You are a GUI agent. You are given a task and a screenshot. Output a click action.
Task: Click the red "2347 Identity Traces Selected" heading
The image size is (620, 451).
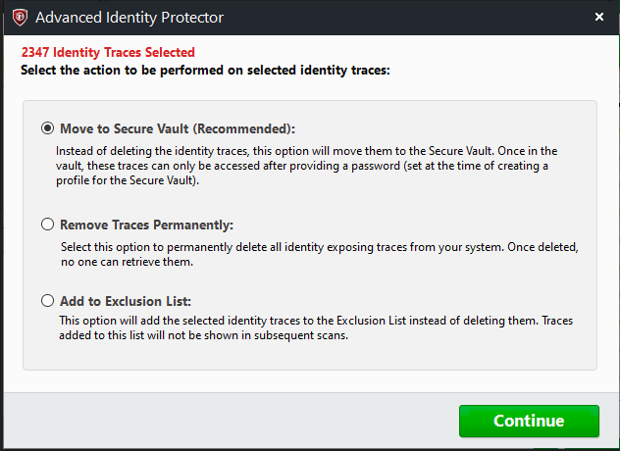pyautogui.click(x=101, y=52)
